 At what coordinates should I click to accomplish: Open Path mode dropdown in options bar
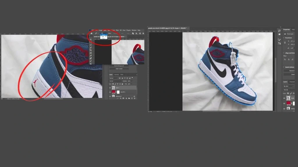[104, 33]
